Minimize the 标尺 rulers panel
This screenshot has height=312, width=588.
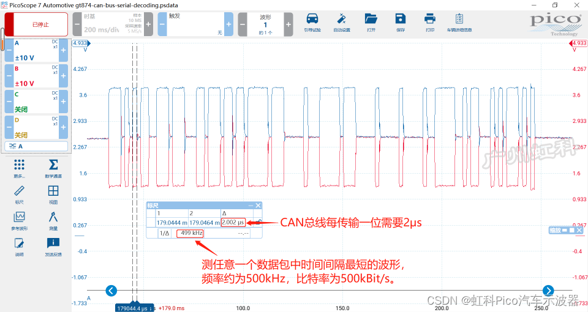point(251,206)
